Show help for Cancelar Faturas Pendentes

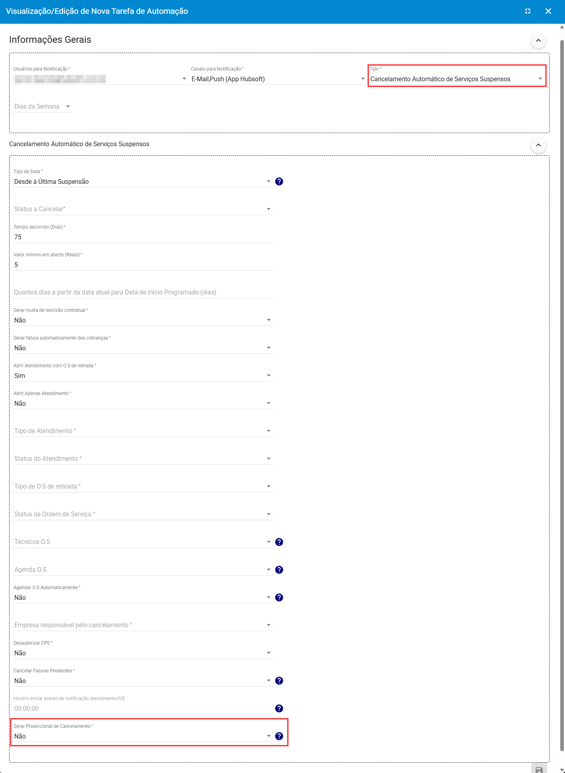coord(279,681)
